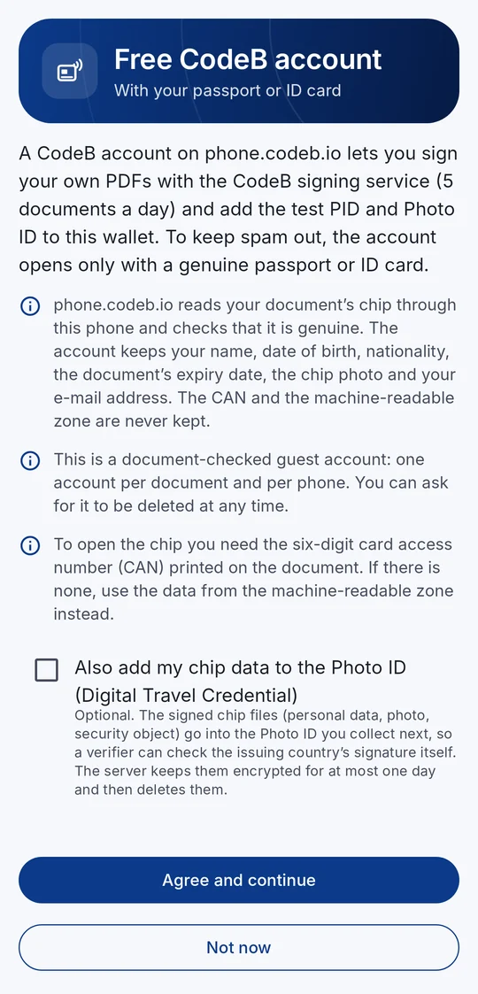Tap the paragraph about document chip reading
The image size is (478, 994).
tap(255, 363)
